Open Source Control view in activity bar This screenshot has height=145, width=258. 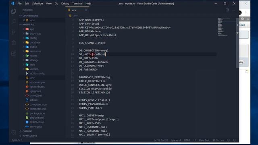pyautogui.click(x=14, y=32)
